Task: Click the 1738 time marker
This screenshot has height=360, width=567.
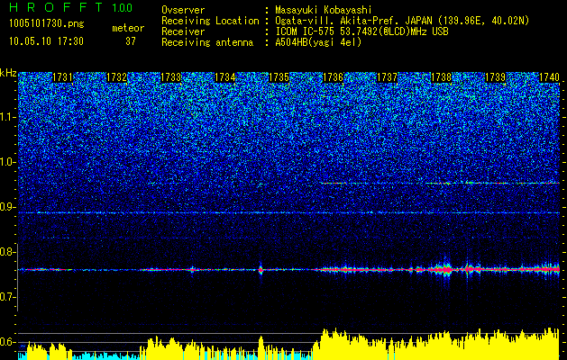Action: point(441,77)
